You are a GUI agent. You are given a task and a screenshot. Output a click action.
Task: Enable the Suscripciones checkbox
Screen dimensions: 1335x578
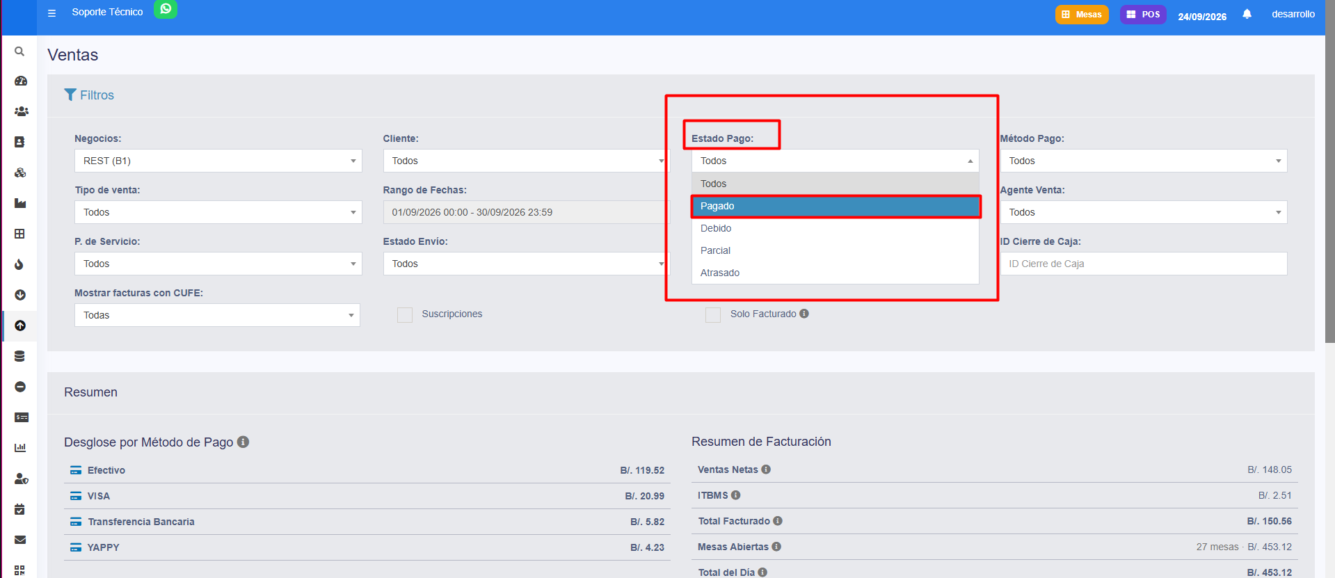click(x=405, y=315)
